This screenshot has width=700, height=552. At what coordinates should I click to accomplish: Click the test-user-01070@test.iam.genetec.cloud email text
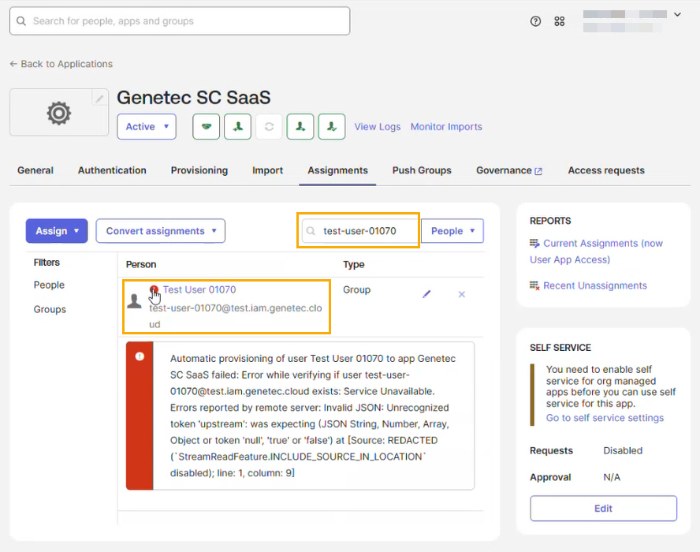[x=235, y=316]
